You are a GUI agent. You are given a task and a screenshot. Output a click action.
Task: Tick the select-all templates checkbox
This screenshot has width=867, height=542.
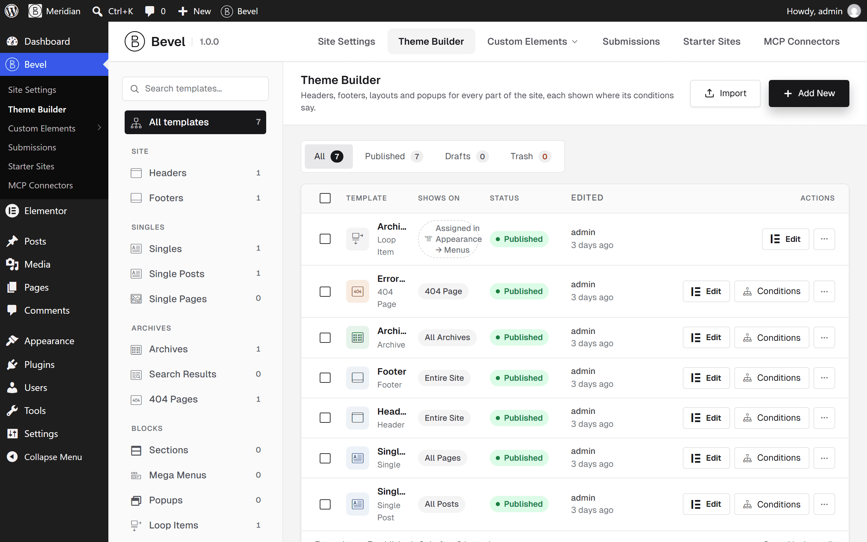click(x=325, y=198)
